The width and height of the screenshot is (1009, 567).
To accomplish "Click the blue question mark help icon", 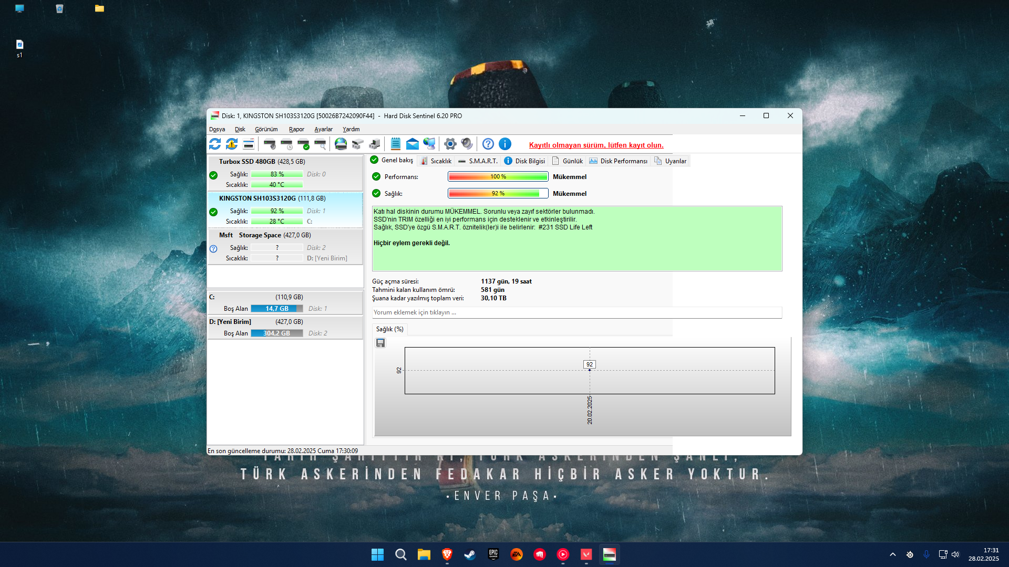I will pyautogui.click(x=488, y=144).
